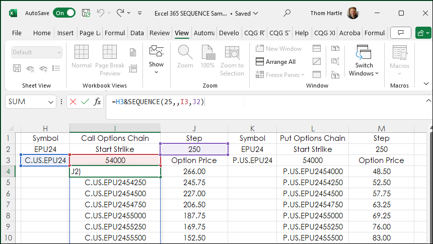Click the Undo arrow icon

[x=101, y=13]
